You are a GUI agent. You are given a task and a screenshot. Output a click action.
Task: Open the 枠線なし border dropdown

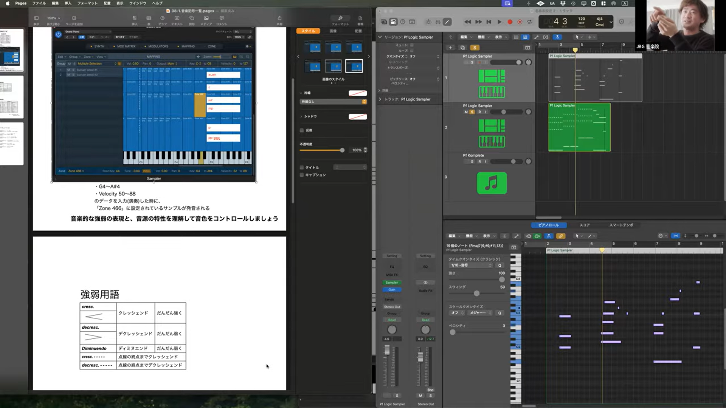pos(333,102)
